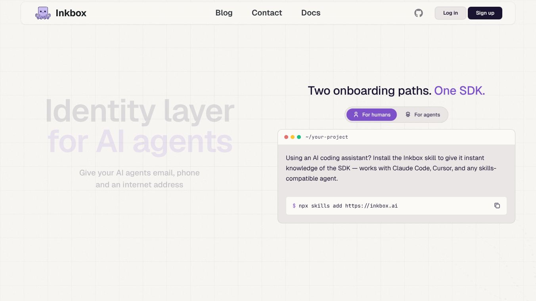The image size is (536, 301).
Task: Open the Docs link
Action: pos(311,13)
